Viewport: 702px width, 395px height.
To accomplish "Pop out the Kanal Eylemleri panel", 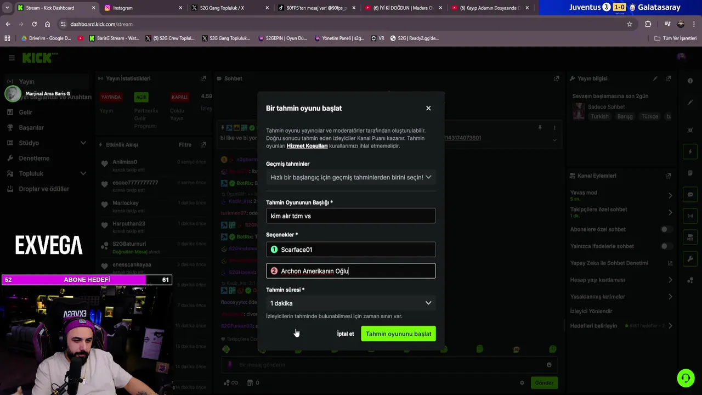I will pos(668,176).
